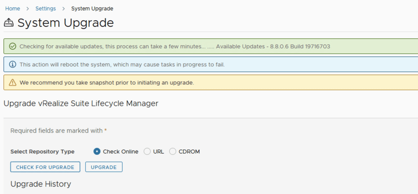Click the breadcrumb chevron after Home
The height and width of the screenshot is (194, 418).
pyautogui.click(x=28, y=9)
